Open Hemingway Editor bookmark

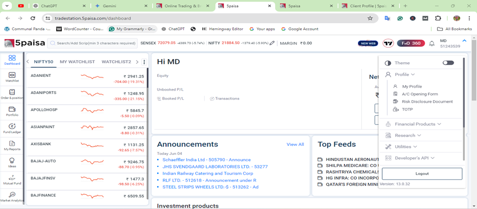tap(223, 29)
